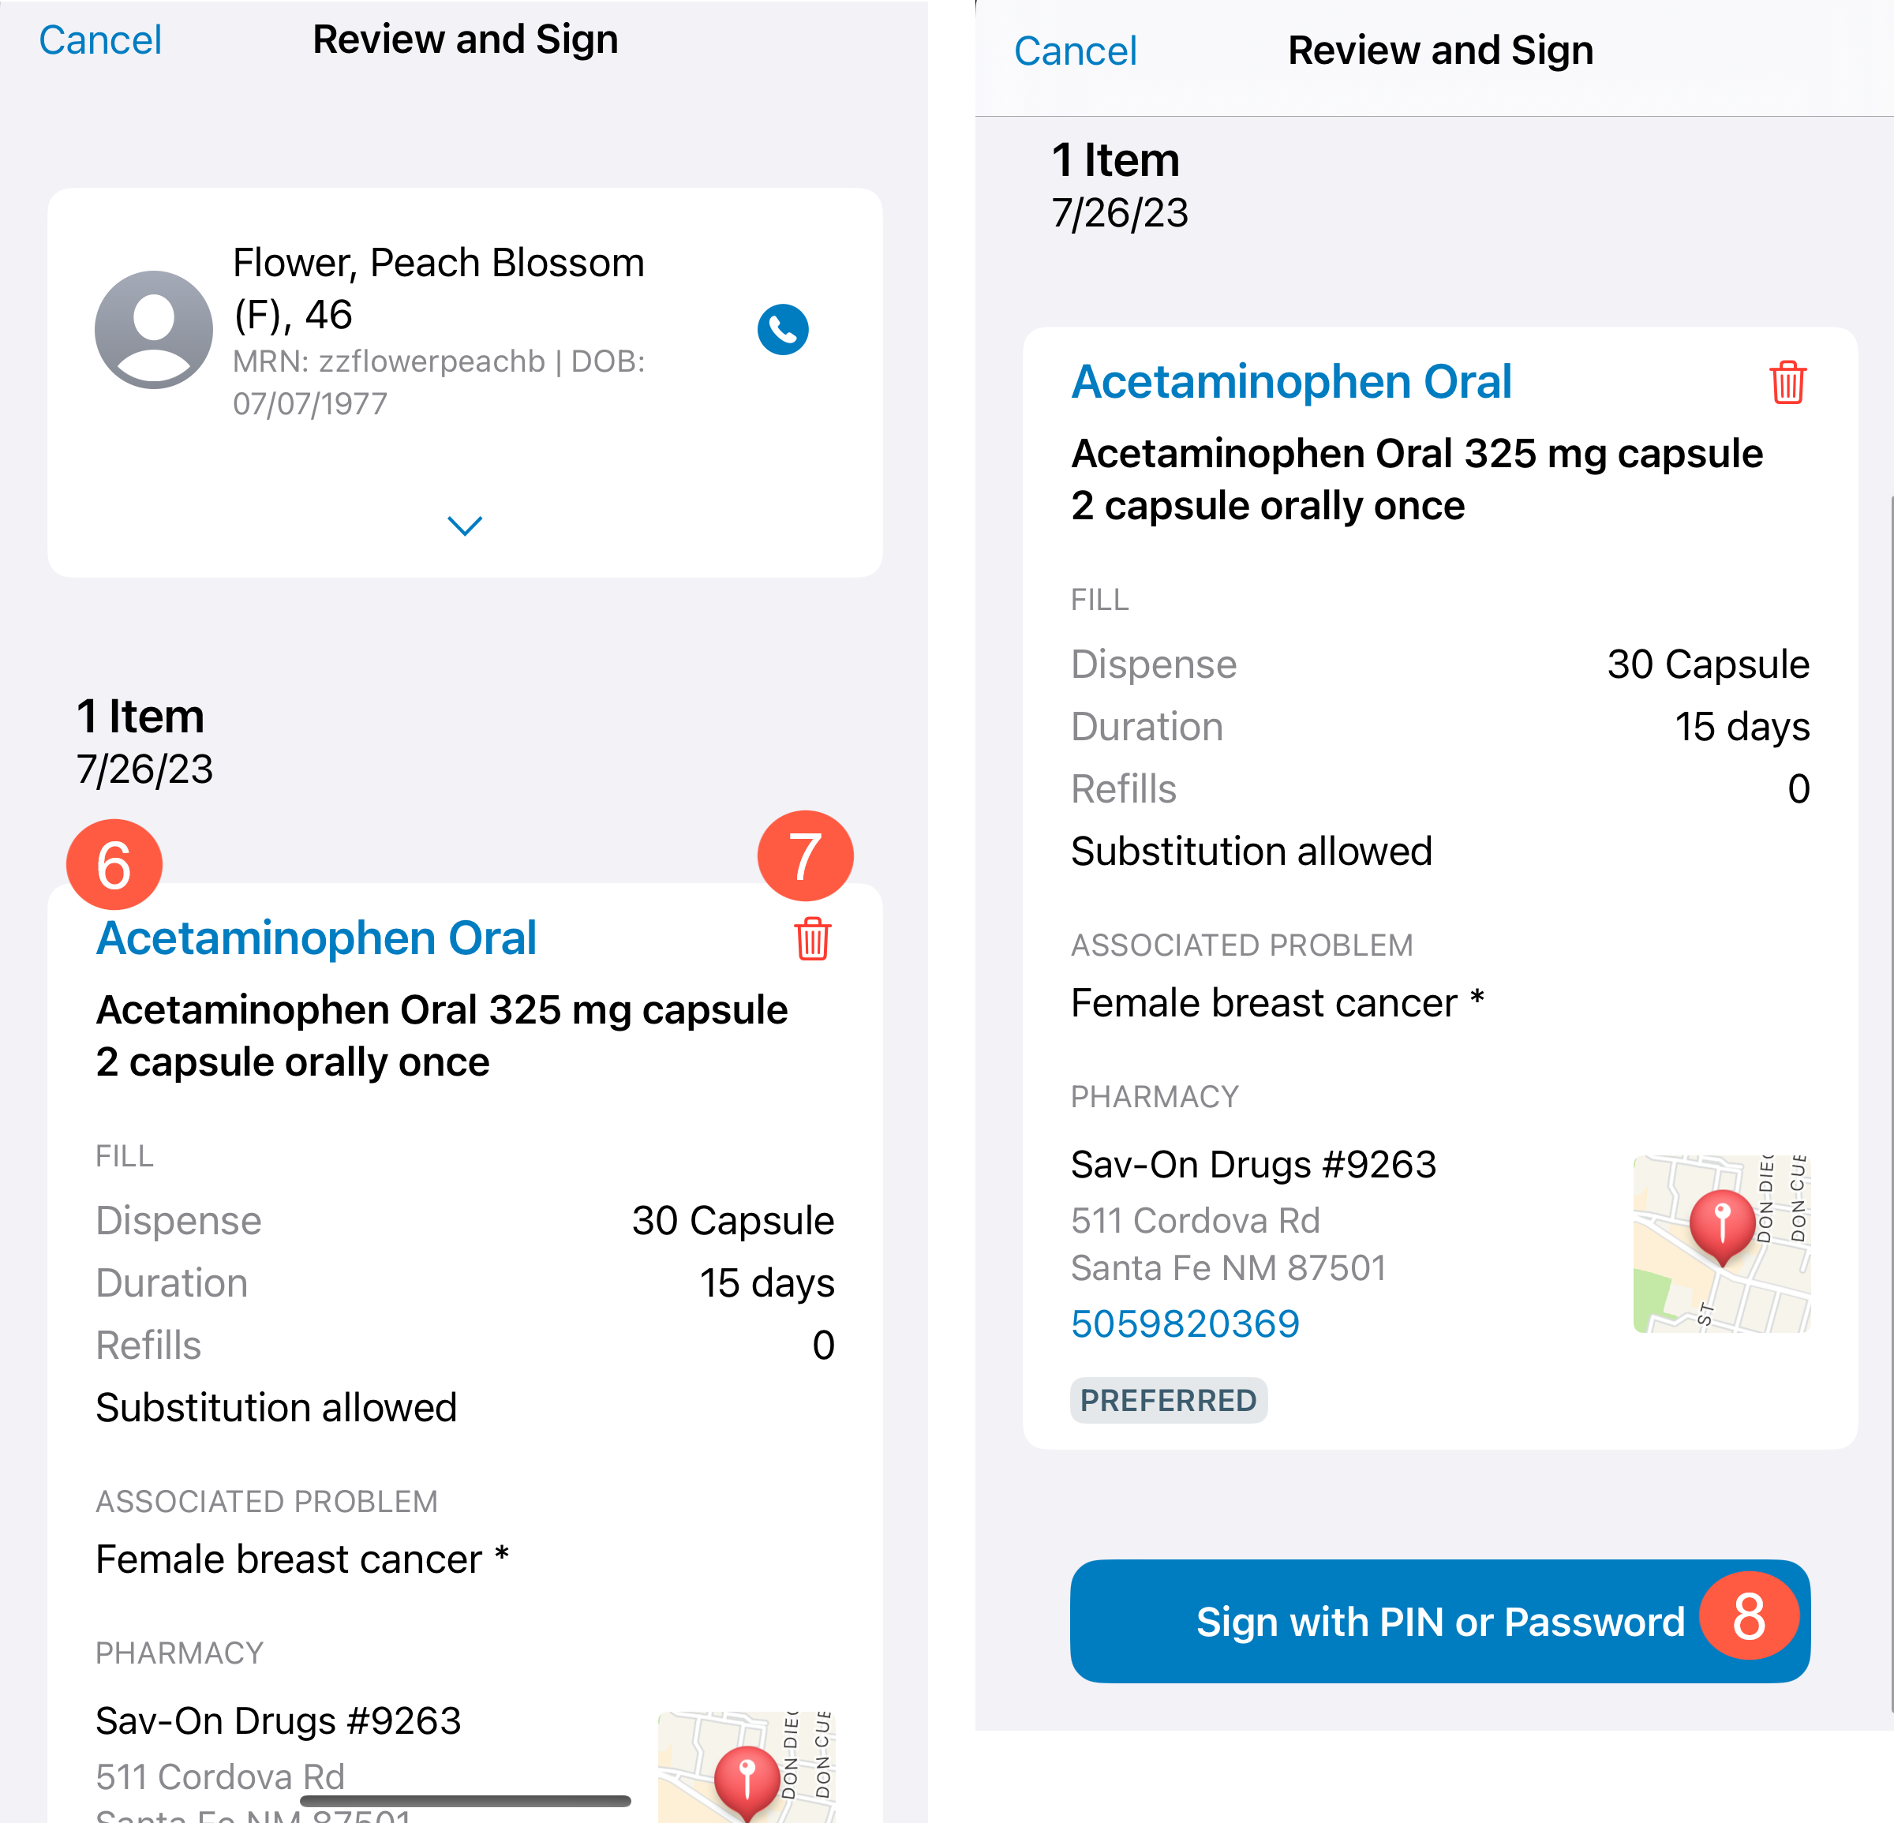The width and height of the screenshot is (1894, 1823).
Task: Tap Female breast cancer problem in right screen
Action: (x=1277, y=1003)
